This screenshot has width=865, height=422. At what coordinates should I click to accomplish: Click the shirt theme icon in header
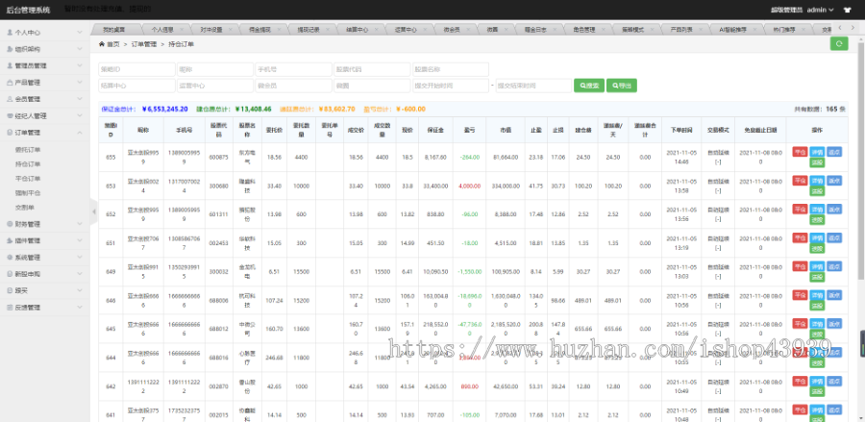coord(848,10)
